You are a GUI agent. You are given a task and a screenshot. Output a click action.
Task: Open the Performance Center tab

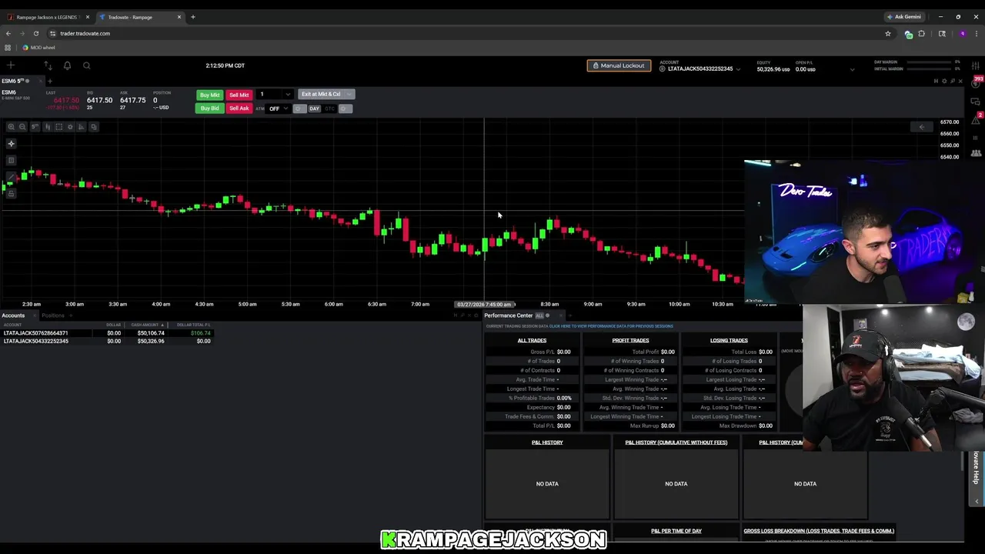tap(508, 315)
